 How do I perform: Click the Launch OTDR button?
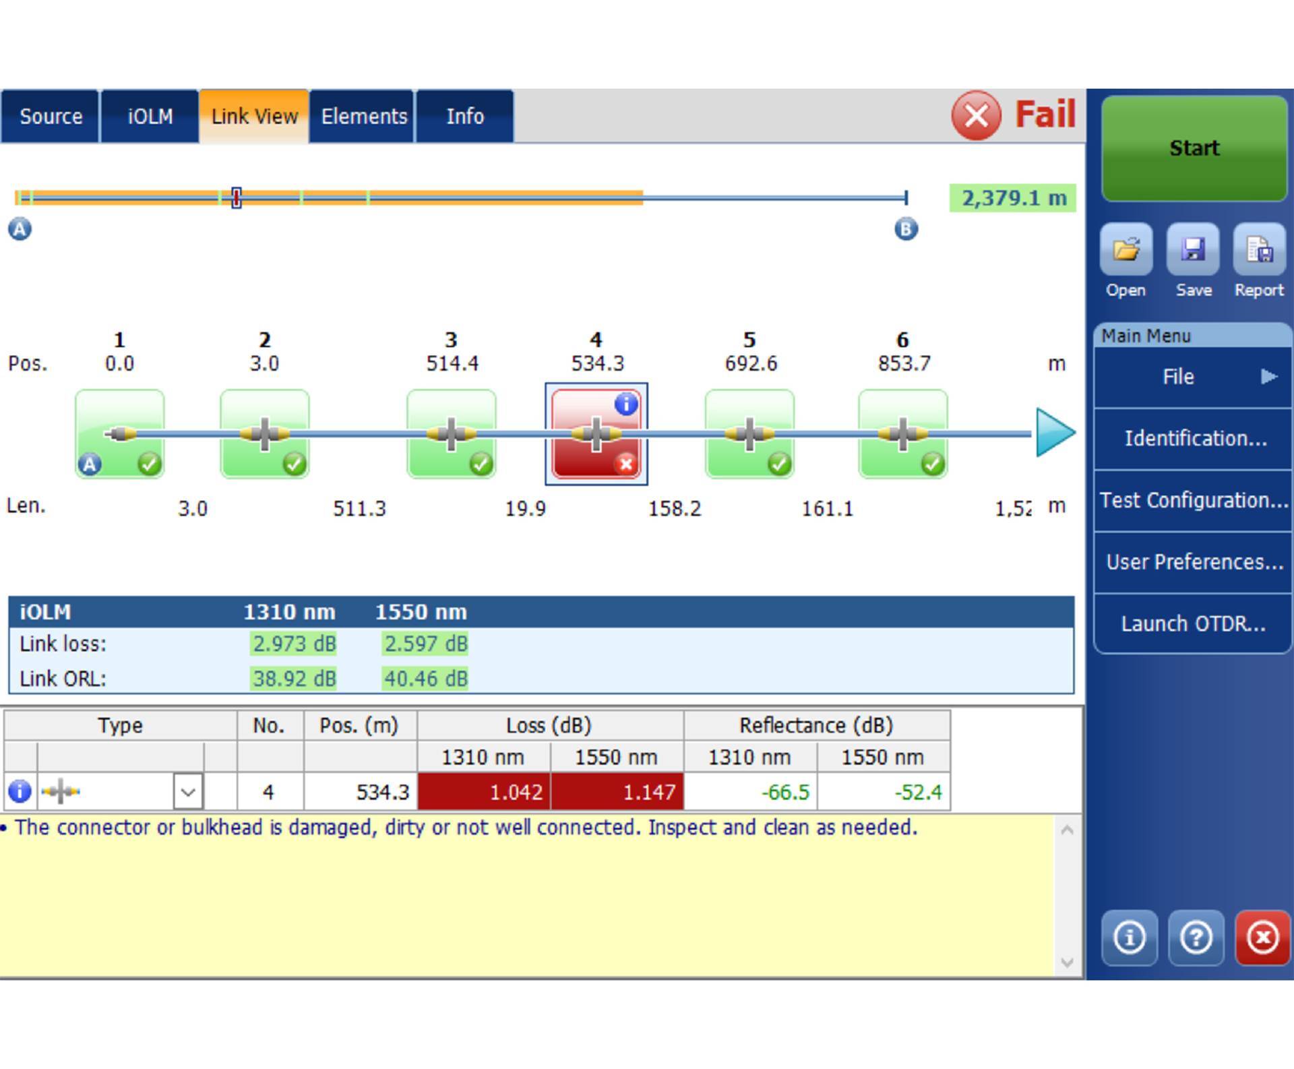point(1192,624)
